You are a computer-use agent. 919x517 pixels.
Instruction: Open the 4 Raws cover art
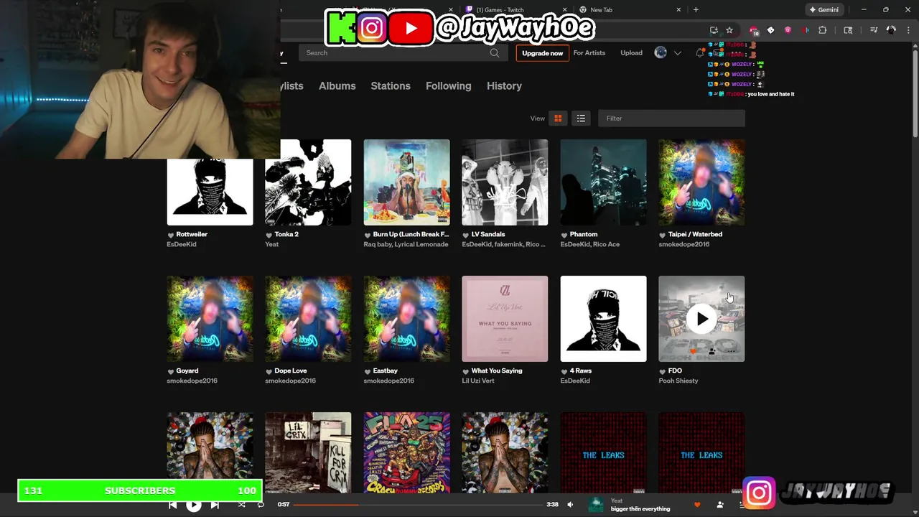603,319
